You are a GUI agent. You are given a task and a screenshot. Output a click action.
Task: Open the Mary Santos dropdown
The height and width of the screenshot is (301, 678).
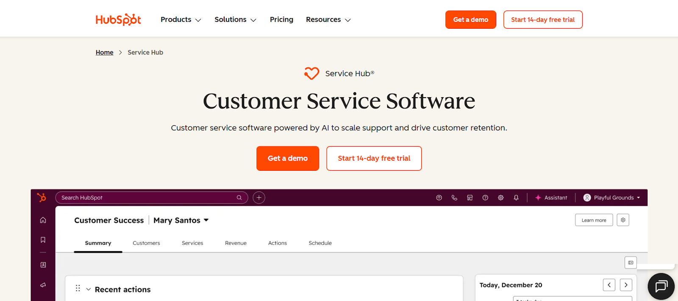(x=181, y=220)
